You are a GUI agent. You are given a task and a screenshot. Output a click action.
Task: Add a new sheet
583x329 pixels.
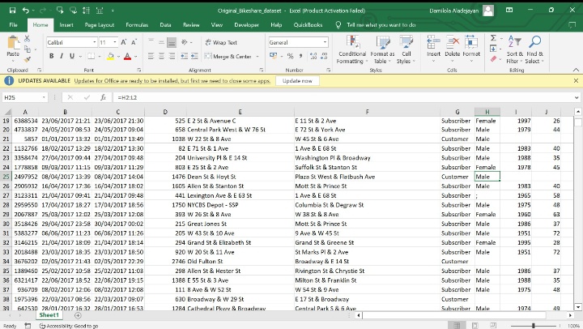click(x=78, y=315)
